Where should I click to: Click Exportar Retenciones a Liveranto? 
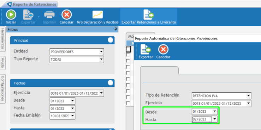(149, 17)
